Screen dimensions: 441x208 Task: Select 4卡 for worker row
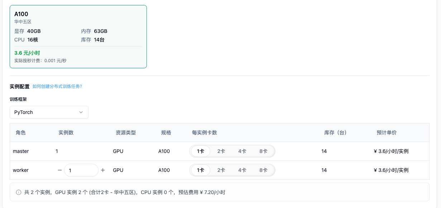(242, 170)
